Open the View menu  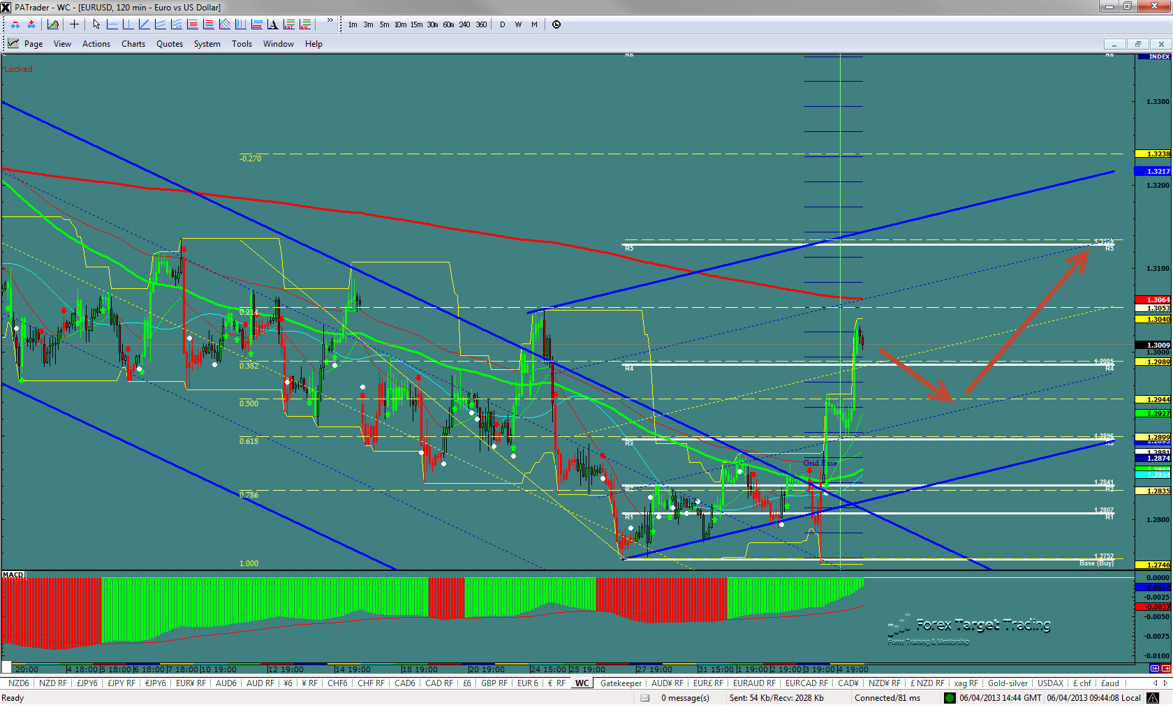point(62,44)
